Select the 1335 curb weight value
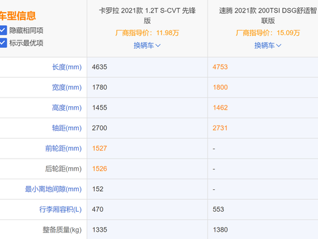This screenshot has height=239, width=318. pyautogui.click(x=99, y=230)
